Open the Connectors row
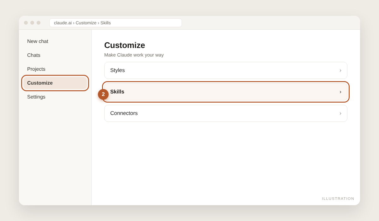The image size is (379, 221). click(x=226, y=113)
